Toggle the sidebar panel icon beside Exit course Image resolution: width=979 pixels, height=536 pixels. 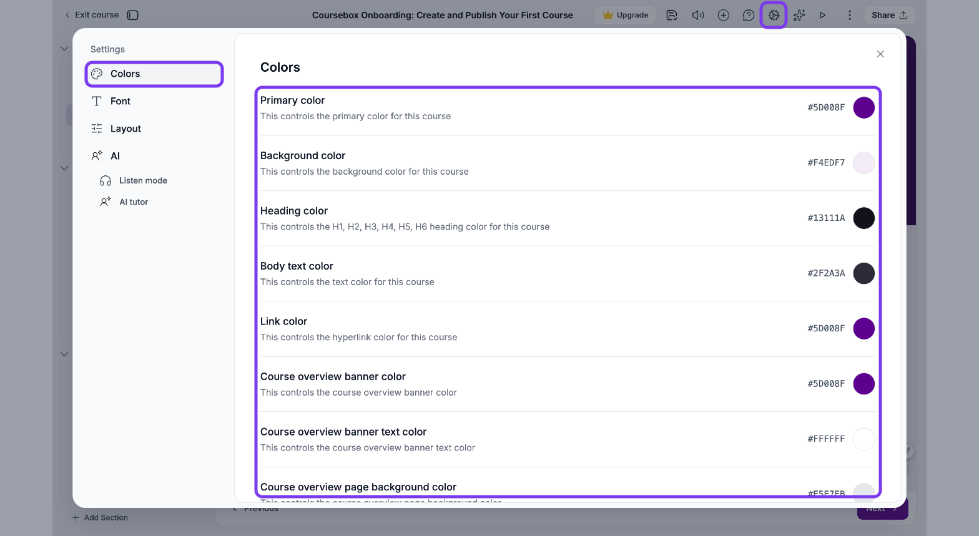coord(132,15)
